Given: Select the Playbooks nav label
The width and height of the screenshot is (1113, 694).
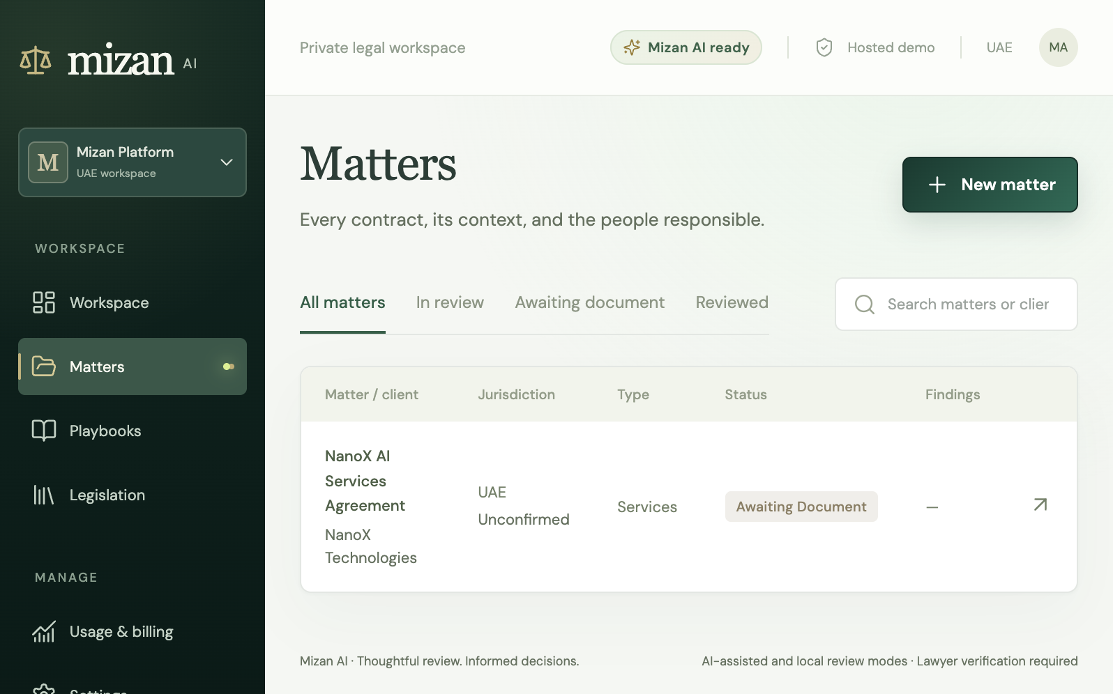Looking at the screenshot, I should 105,431.
